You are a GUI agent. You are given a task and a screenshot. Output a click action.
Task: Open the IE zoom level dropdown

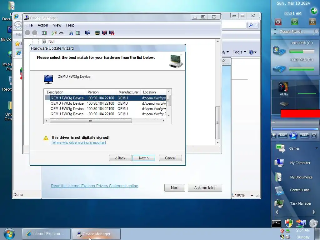[x=252, y=196]
